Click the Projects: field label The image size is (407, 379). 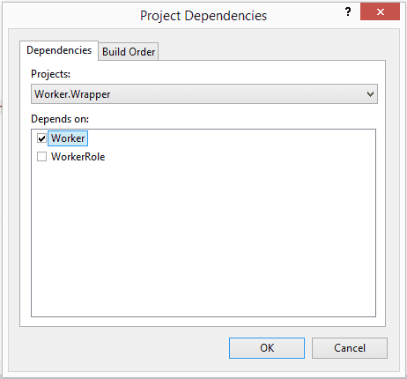(50, 74)
